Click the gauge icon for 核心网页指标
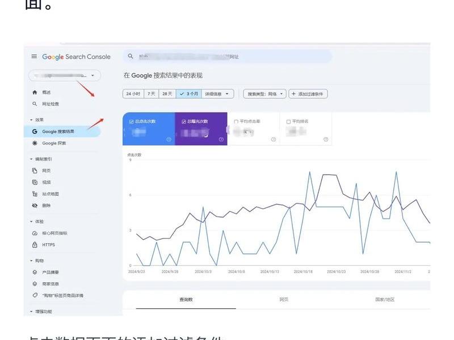 pyautogui.click(x=35, y=233)
